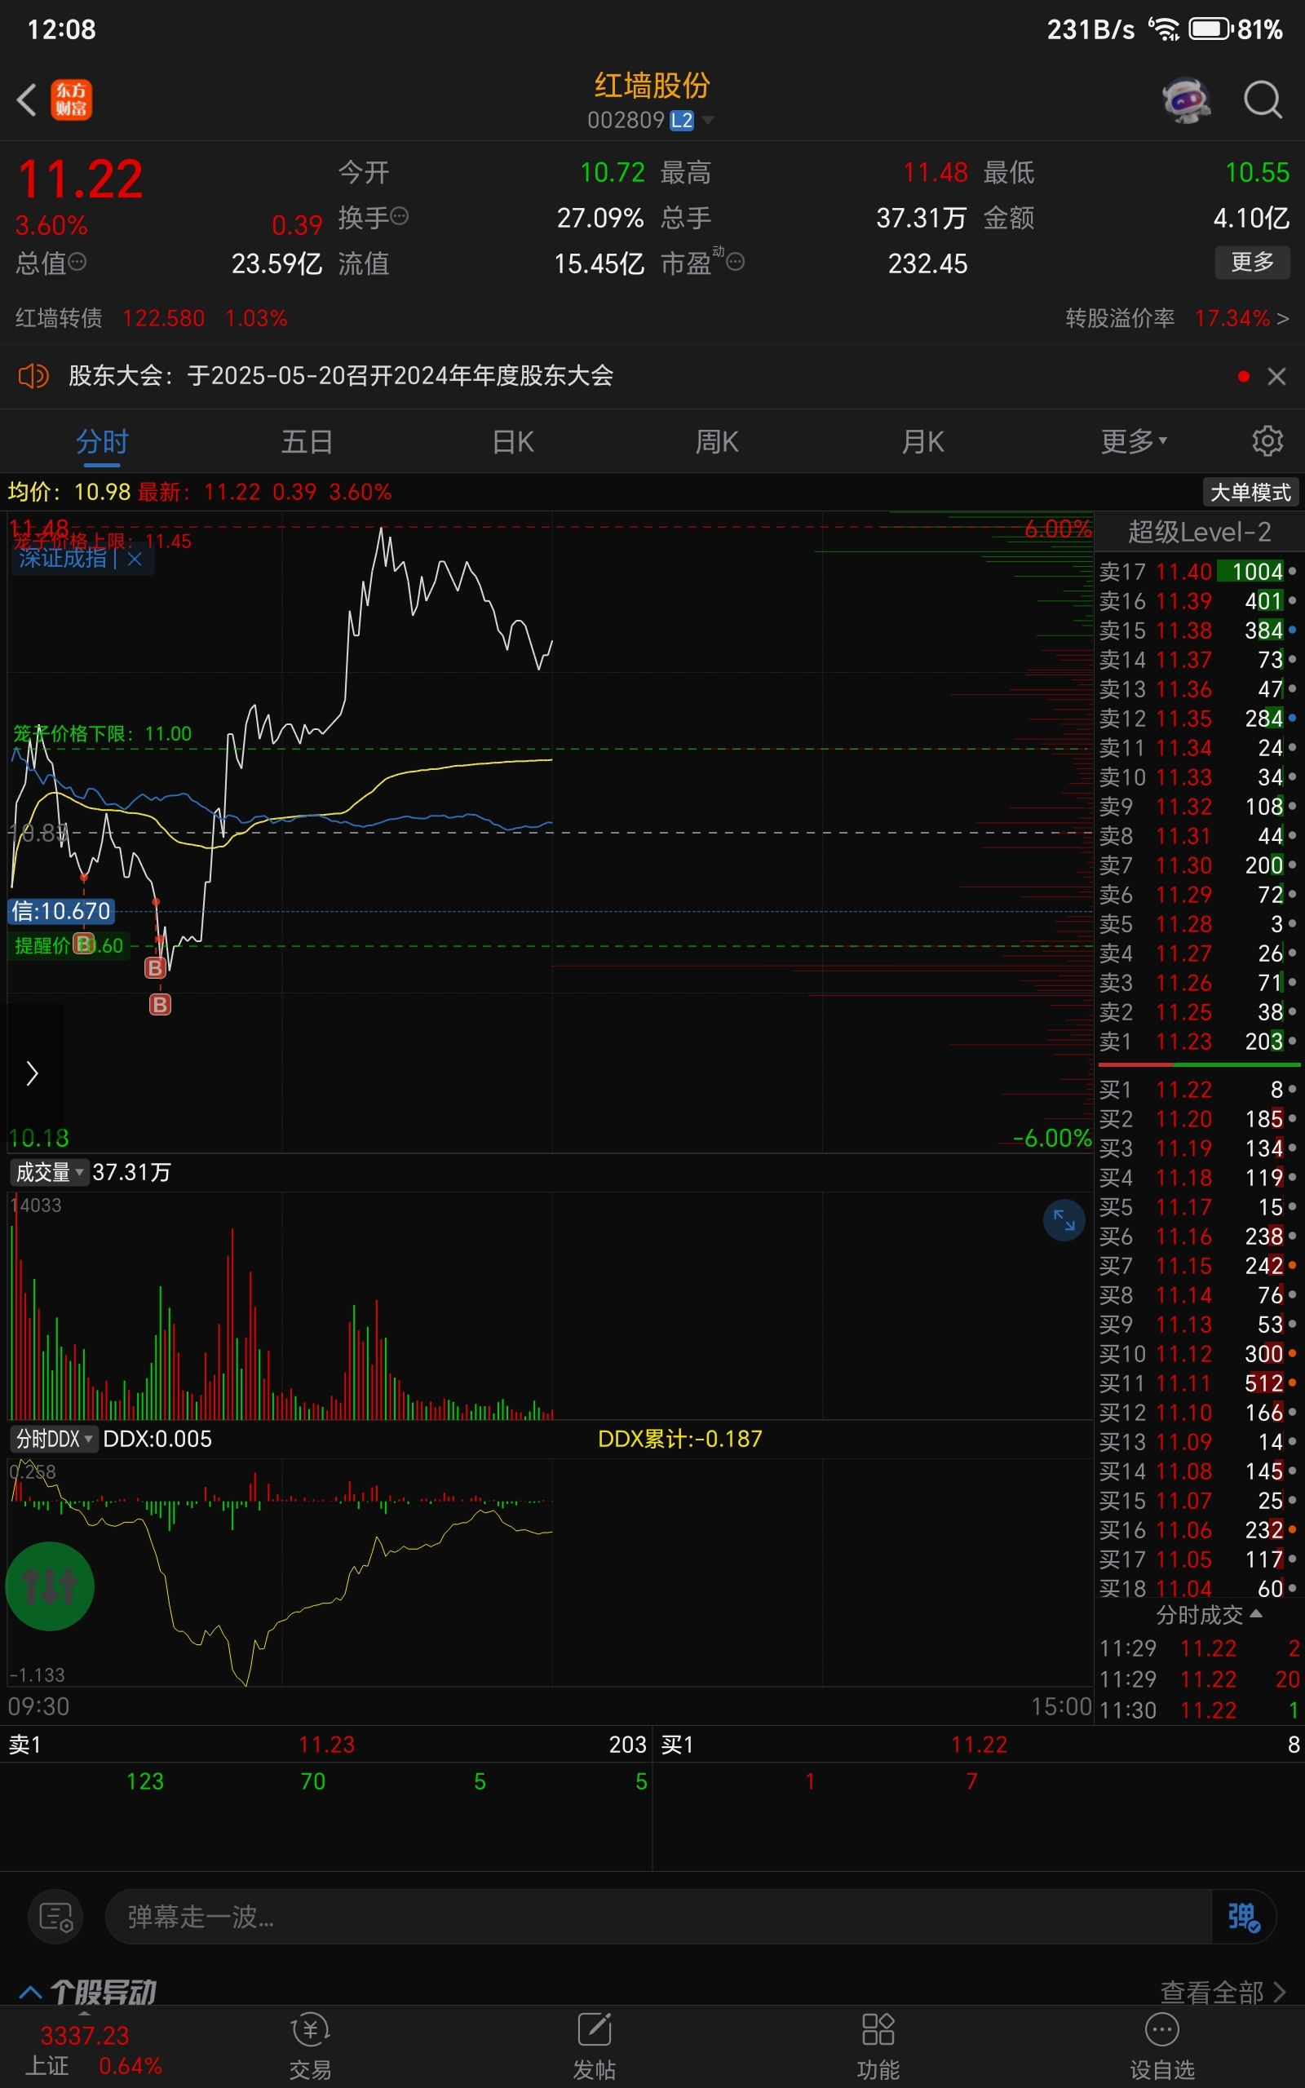Screen dimensions: 1305x2088
Task: Open the 红墙转债 bond quote
Action: (x=151, y=318)
